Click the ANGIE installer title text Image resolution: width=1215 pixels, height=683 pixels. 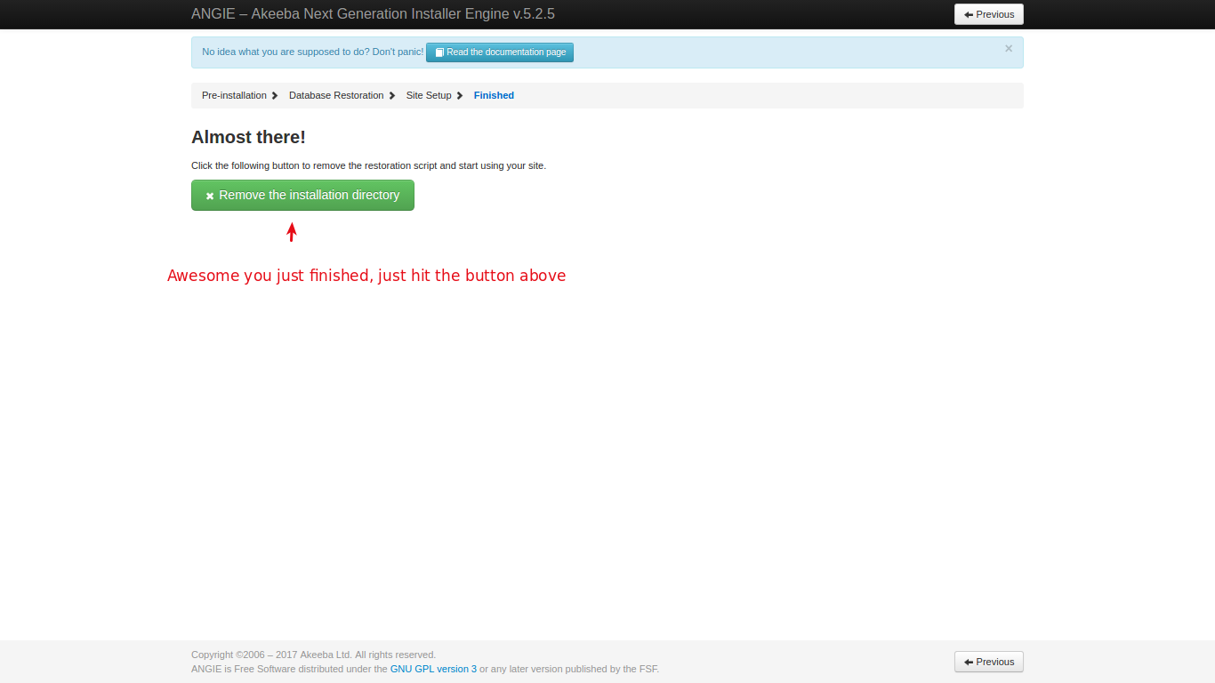[x=373, y=14]
